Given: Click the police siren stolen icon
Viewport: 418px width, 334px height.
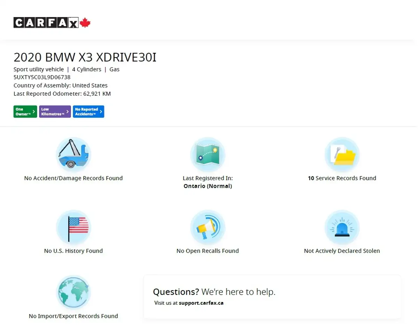Looking at the screenshot, I should coord(342,227).
